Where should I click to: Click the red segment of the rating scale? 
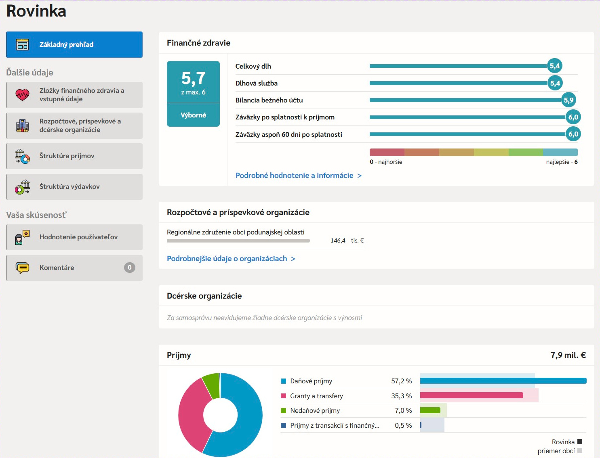point(387,152)
